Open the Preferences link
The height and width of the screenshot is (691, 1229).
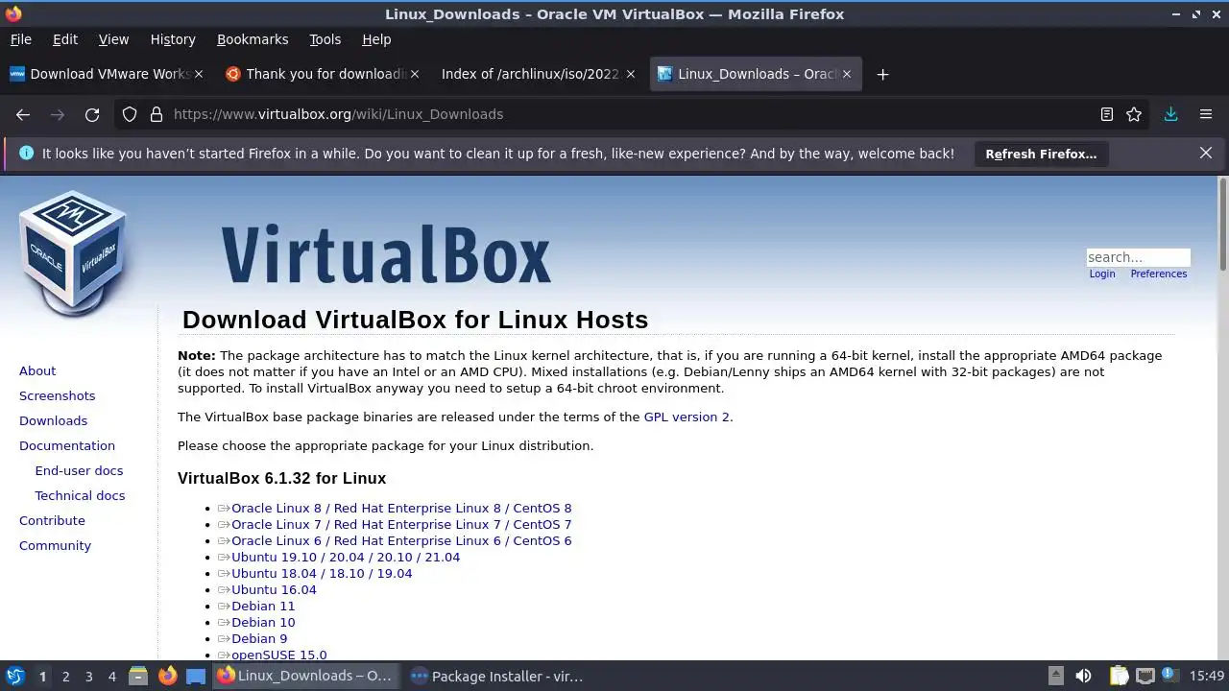point(1159,274)
